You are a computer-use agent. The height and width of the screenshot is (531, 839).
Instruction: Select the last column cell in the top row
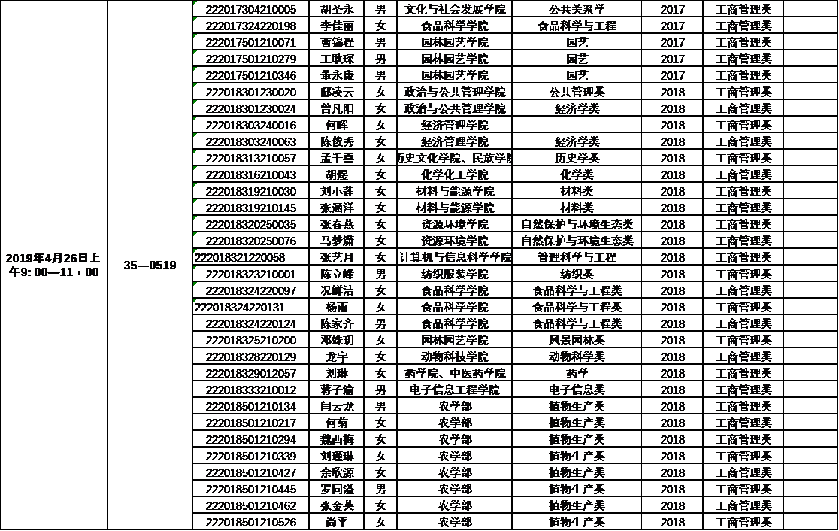tap(744, 9)
